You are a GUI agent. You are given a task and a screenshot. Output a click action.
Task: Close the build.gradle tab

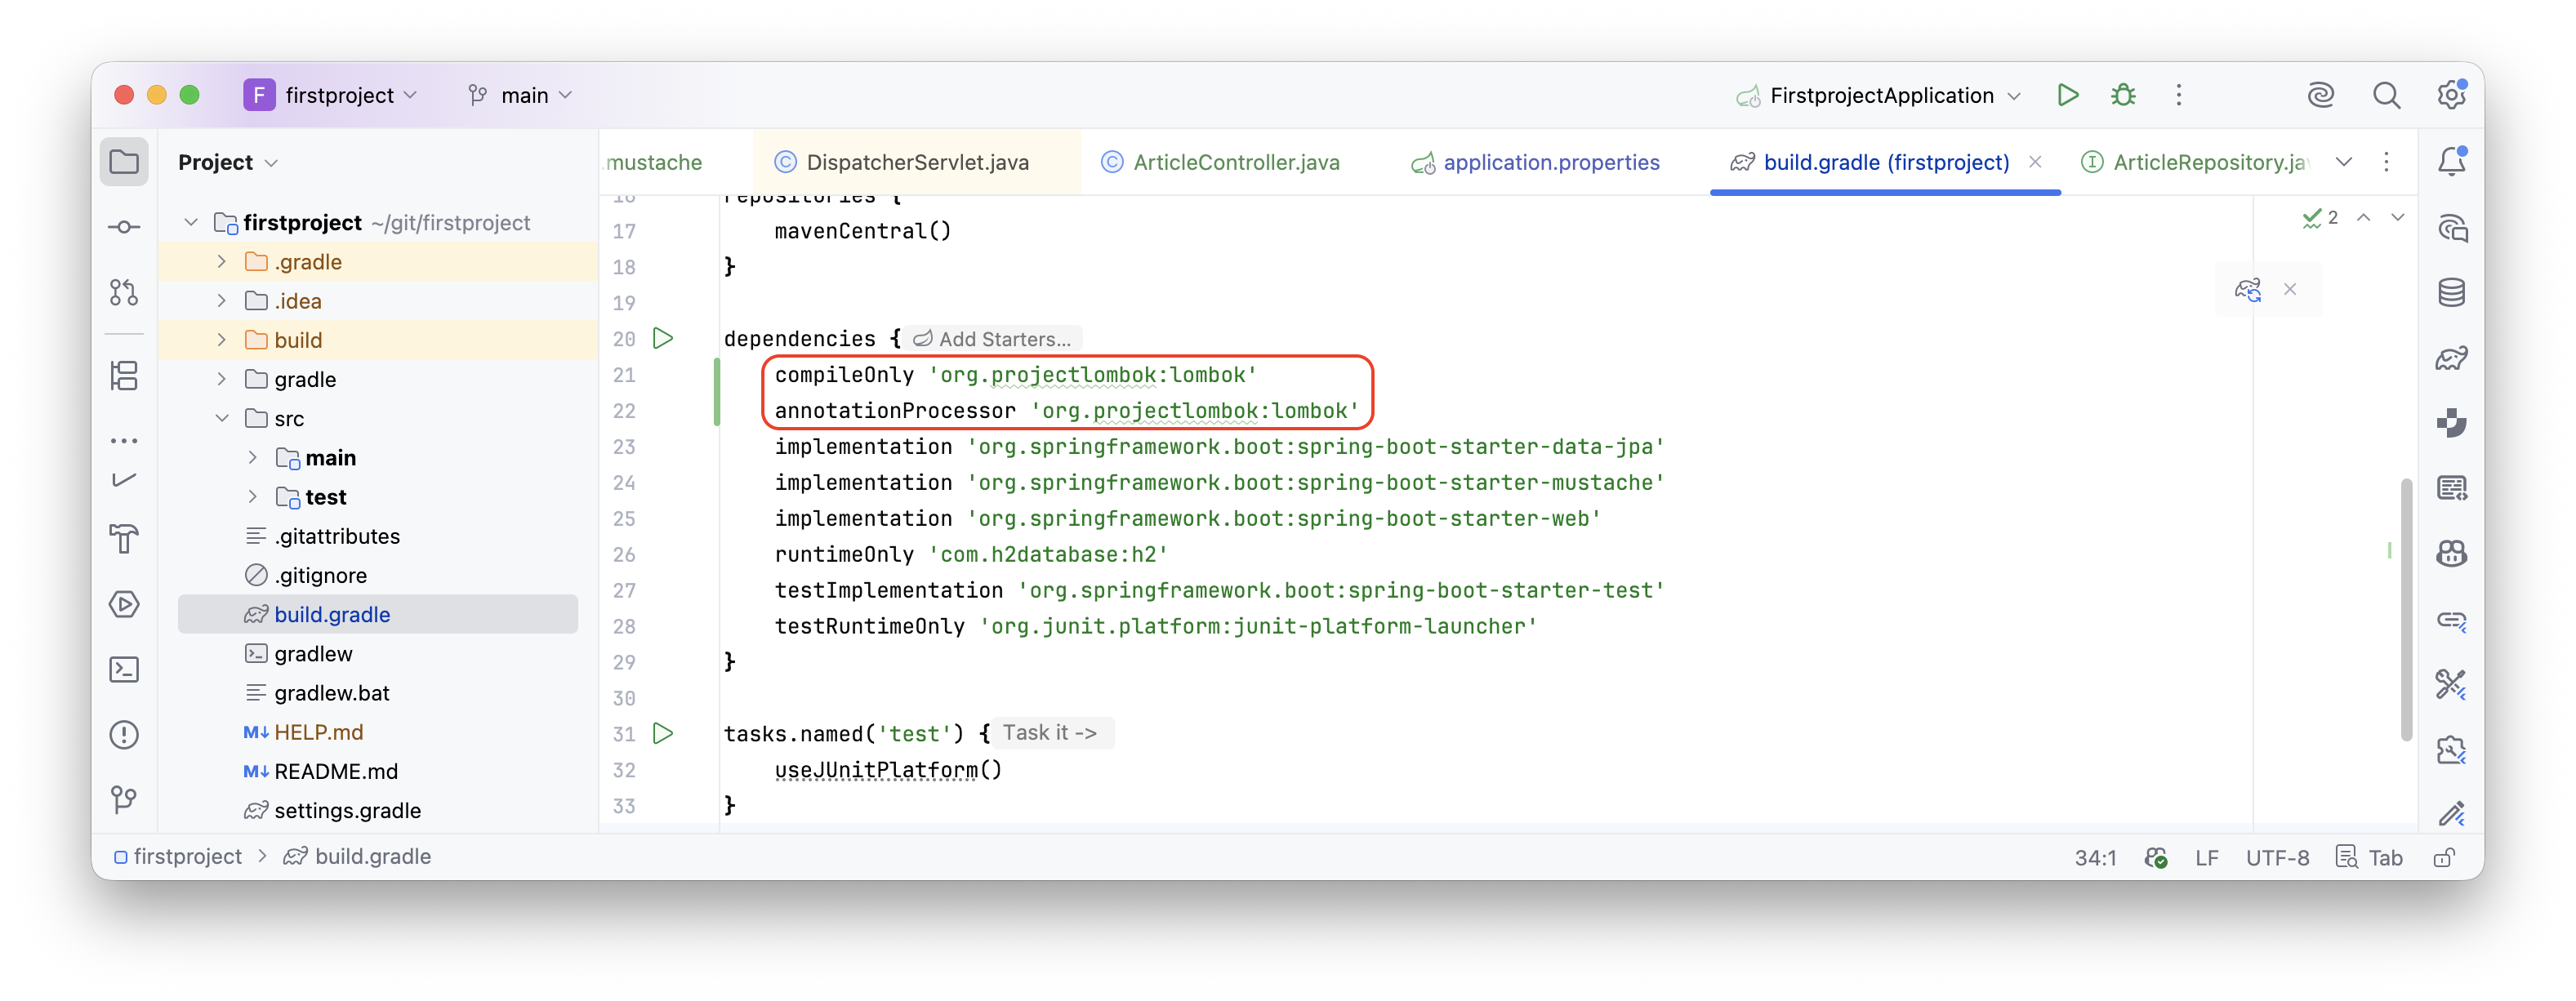tap(2034, 162)
